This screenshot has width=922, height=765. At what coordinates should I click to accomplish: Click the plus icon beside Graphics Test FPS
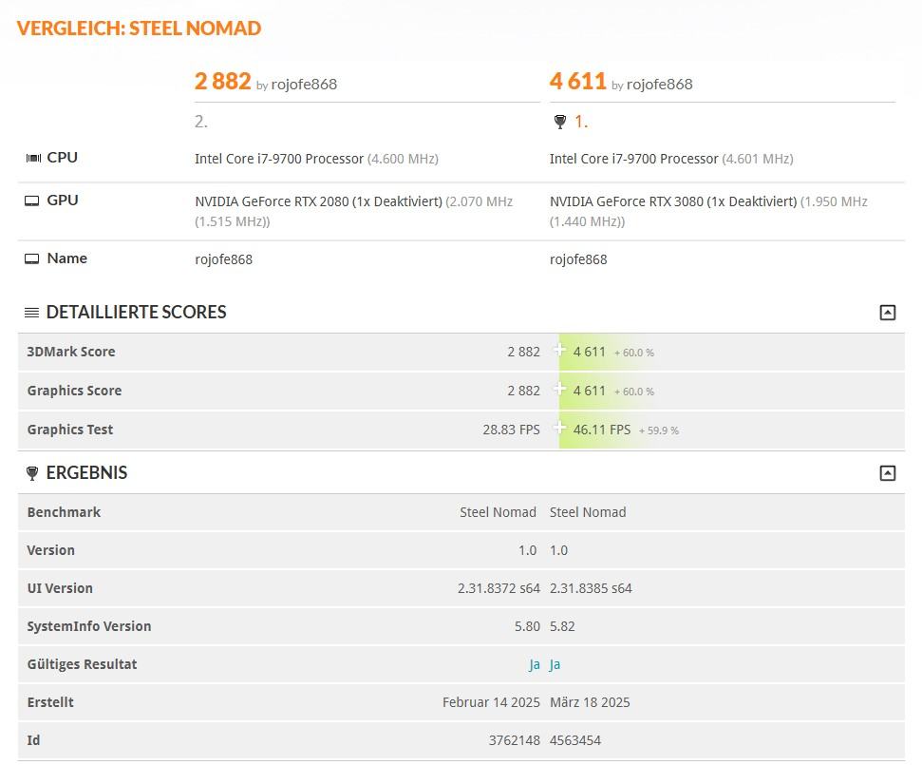(560, 428)
